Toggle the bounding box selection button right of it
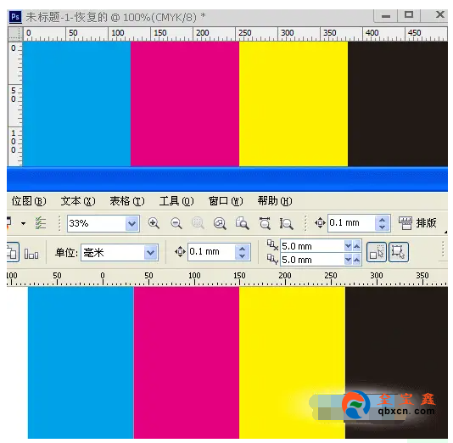This screenshot has width=453, height=443. (x=399, y=252)
